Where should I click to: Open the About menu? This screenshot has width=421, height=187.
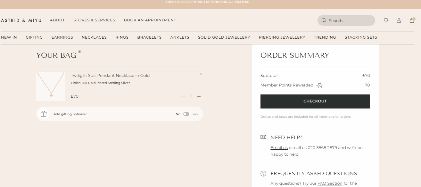57,20
